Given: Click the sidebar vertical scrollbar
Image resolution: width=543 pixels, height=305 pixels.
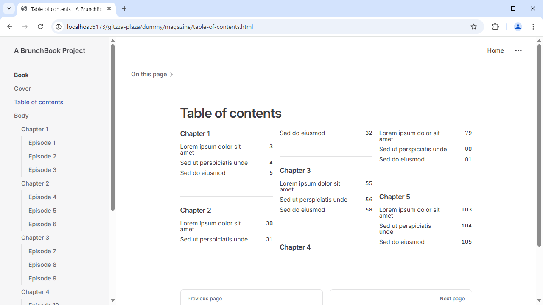Looking at the screenshot, I should (x=112, y=127).
